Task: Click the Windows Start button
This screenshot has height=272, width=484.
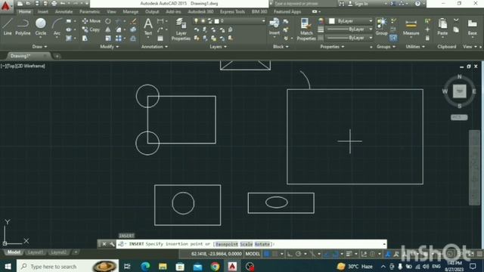Action: tap(8, 266)
